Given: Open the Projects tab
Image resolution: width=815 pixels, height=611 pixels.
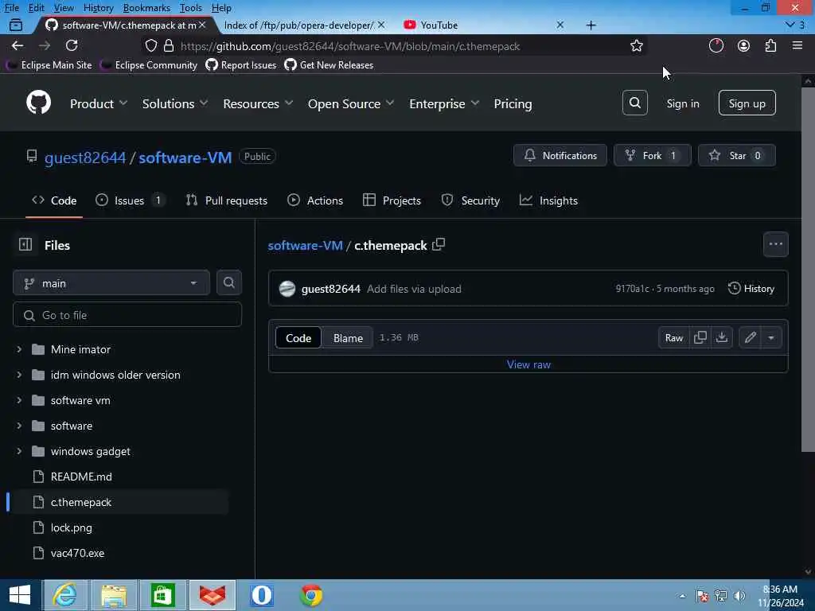Looking at the screenshot, I should [392, 200].
